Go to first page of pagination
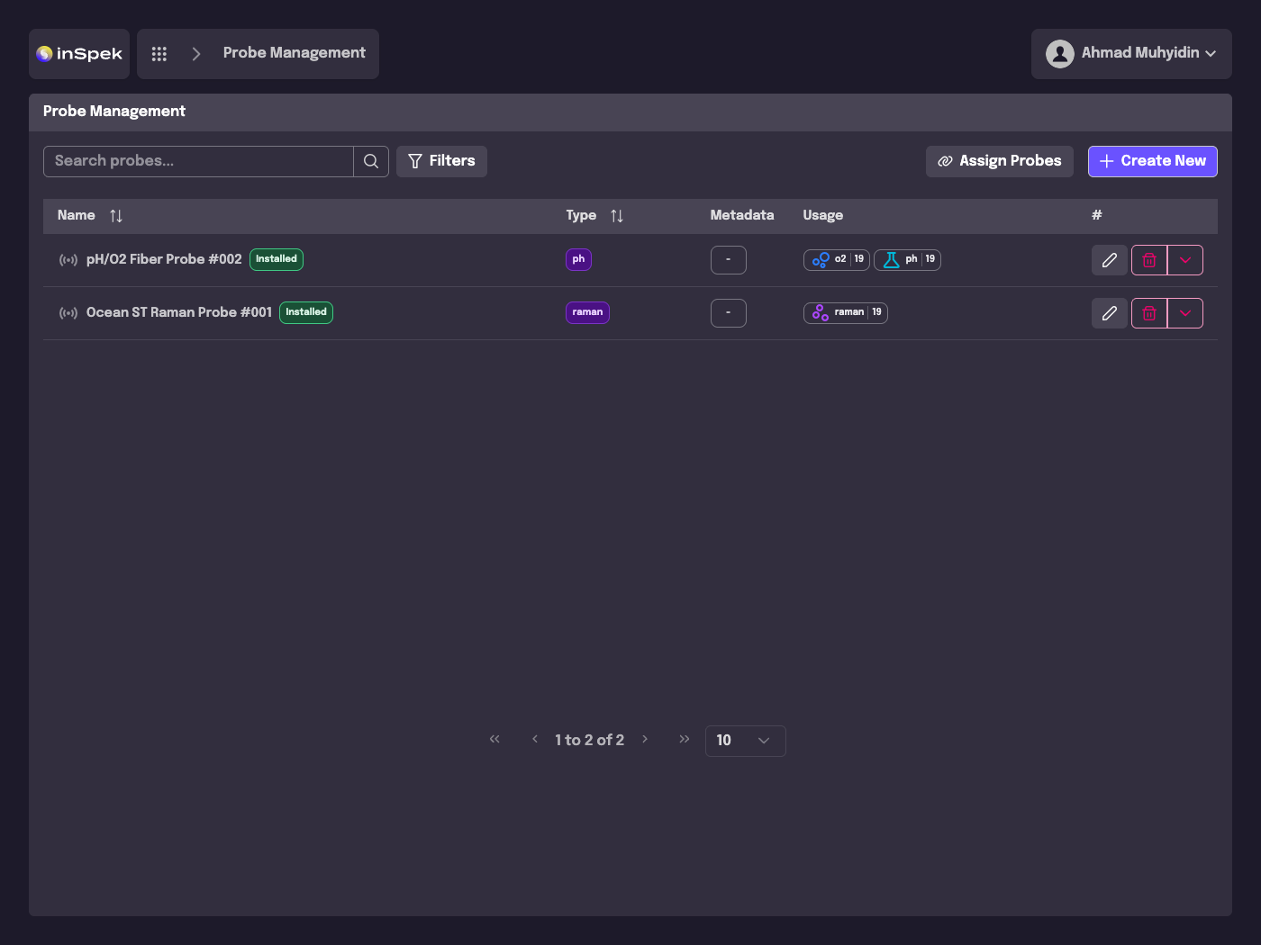Viewport: 1261px width, 945px height. click(494, 739)
